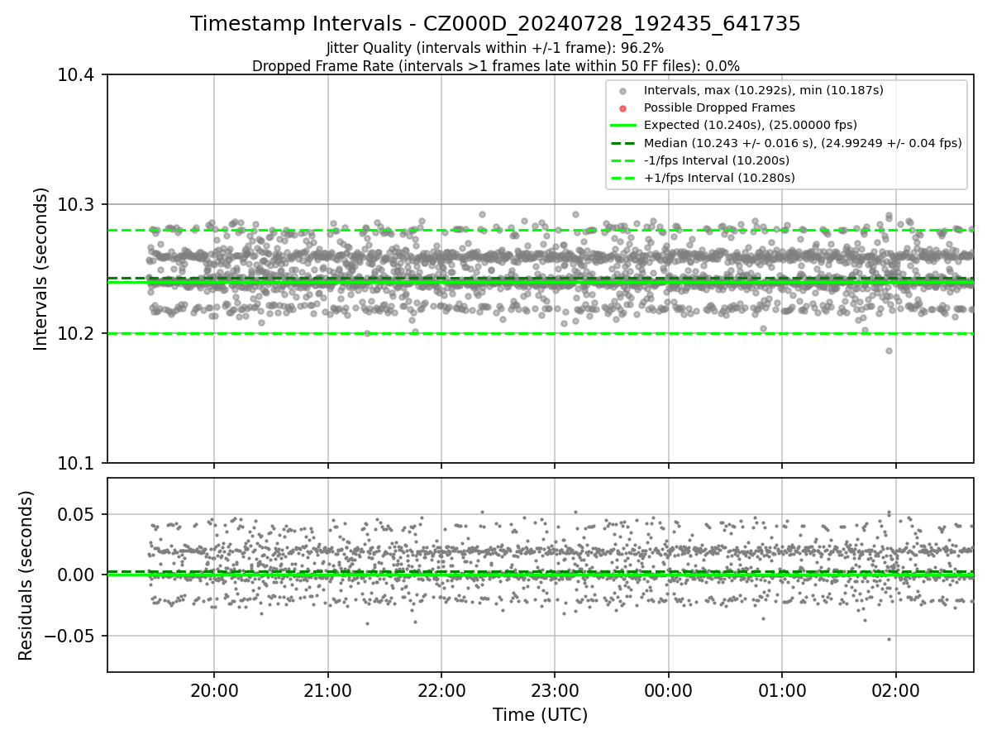The height and width of the screenshot is (744, 992).
Task: Click the 'Possible Dropped Frames' legend entry
Action: click(x=719, y=107)
